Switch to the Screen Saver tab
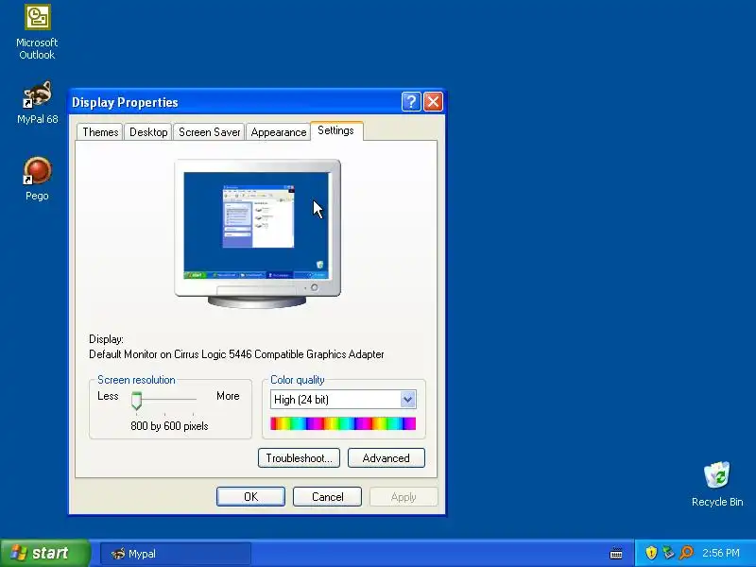Screen dimensions: 756x567 click(x=209, y=132)
